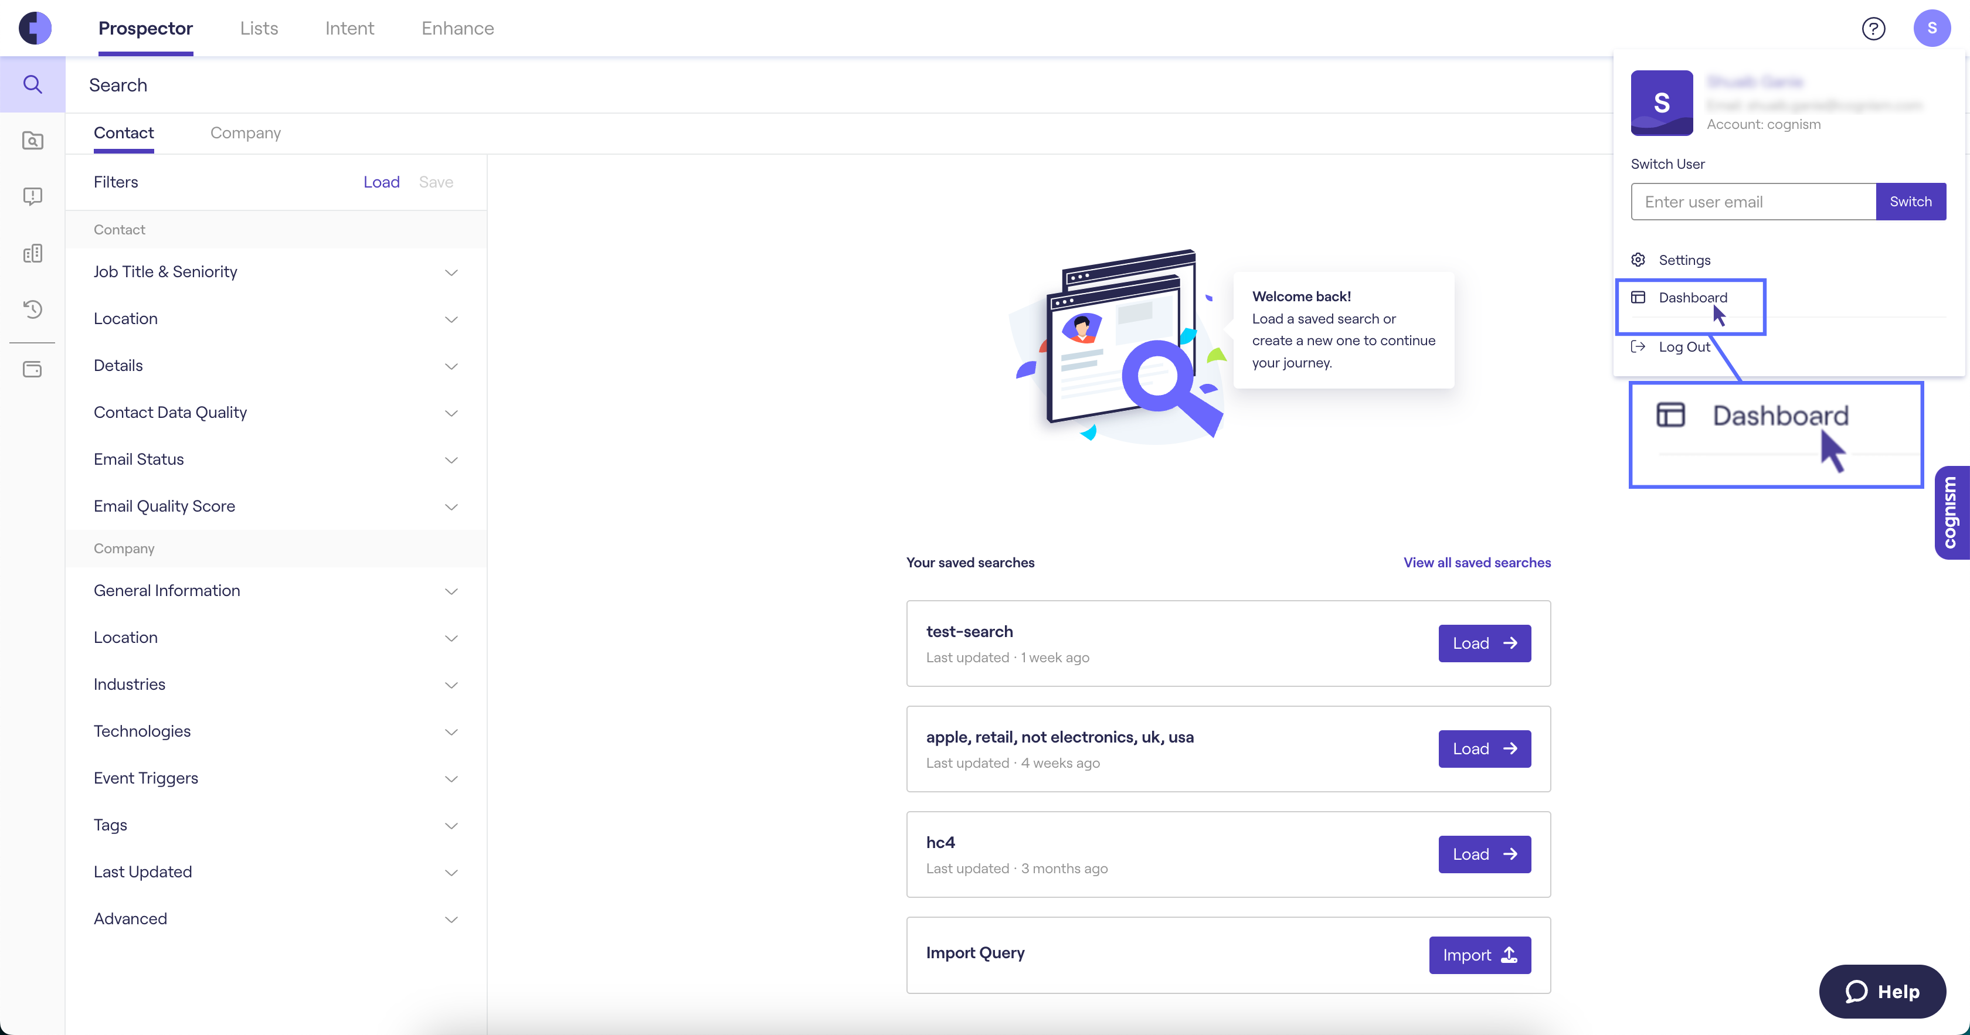
Task: Open the company building icon in sidebar
Action: point(32,253)
